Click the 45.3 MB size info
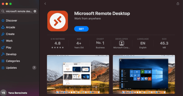The height and width of the screenshot is (96, 183). click(164, 43)
